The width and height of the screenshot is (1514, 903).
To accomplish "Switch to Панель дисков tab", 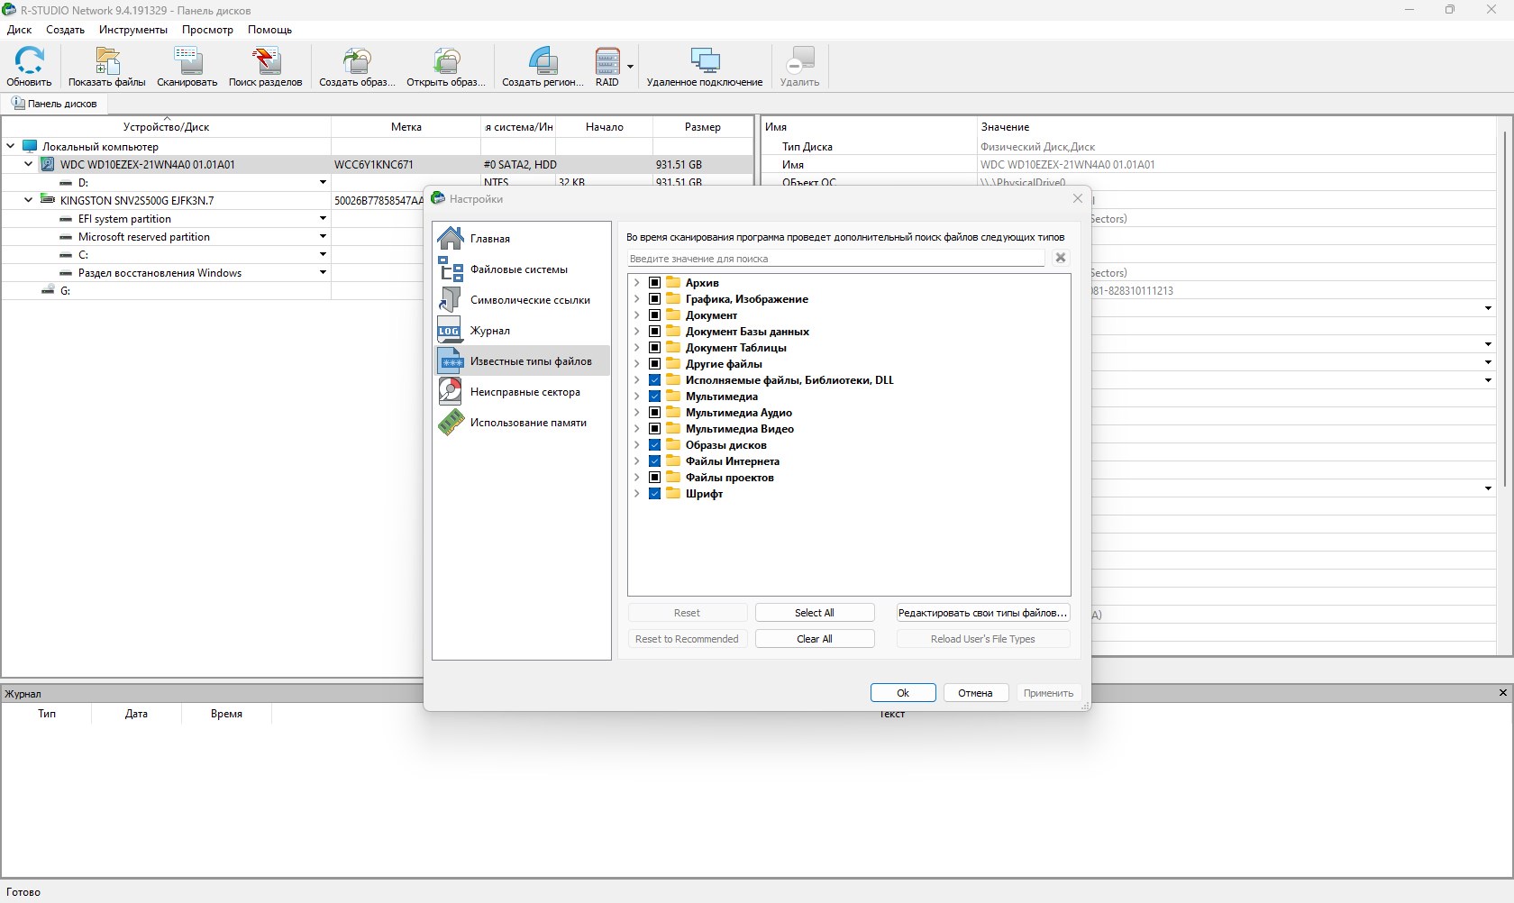I will click(54, 104).
